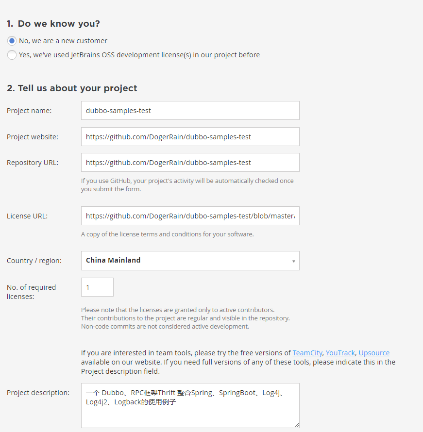Visit the Upsource link
The image size is (423, 432).
tap(374, 353)
